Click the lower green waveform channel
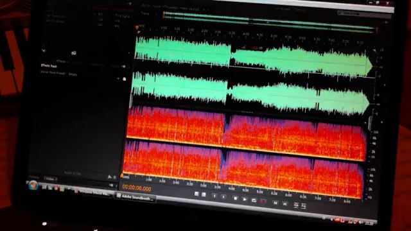Image resolution: width=411 pixels, height=231 pixels. point(250,92)
